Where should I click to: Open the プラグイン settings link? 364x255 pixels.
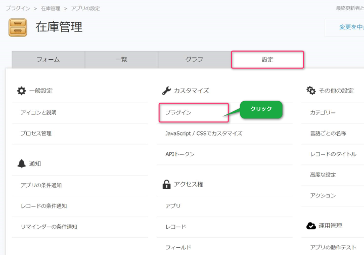click(178, 112)
